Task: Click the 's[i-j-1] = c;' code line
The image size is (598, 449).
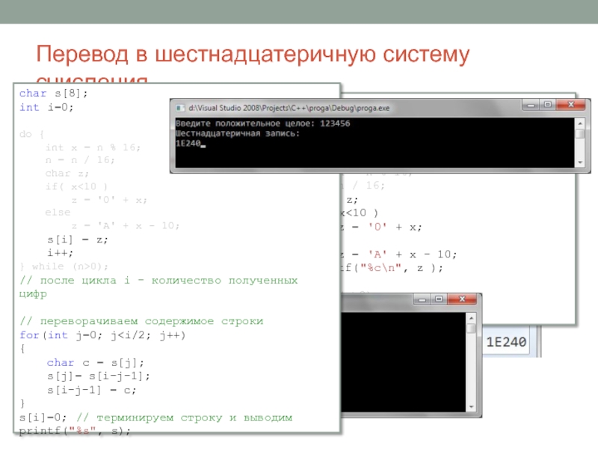Action: [x=91, y=390]
